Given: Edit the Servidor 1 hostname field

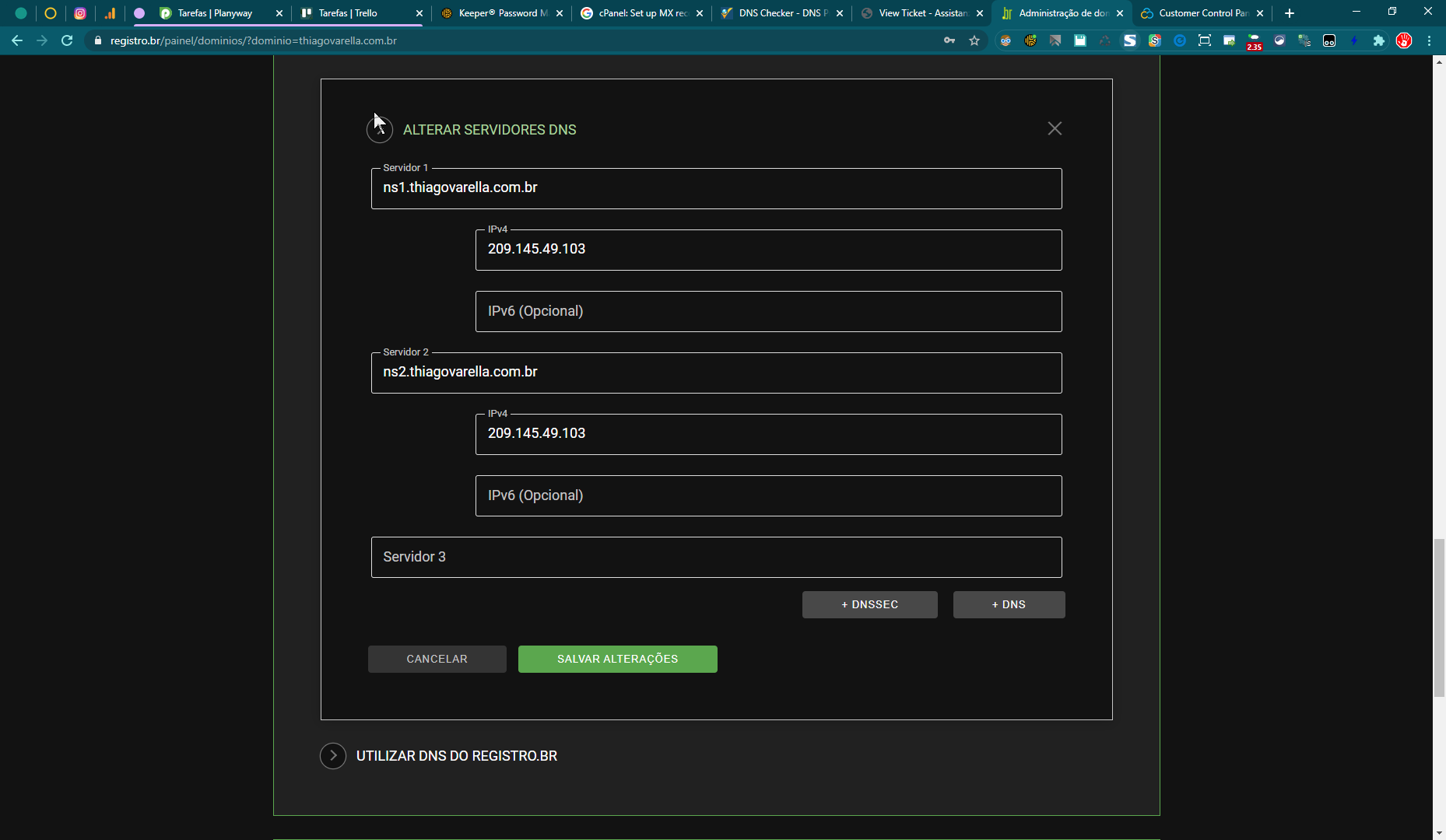Looking at the screenshot, I should (x=717, y=188).
